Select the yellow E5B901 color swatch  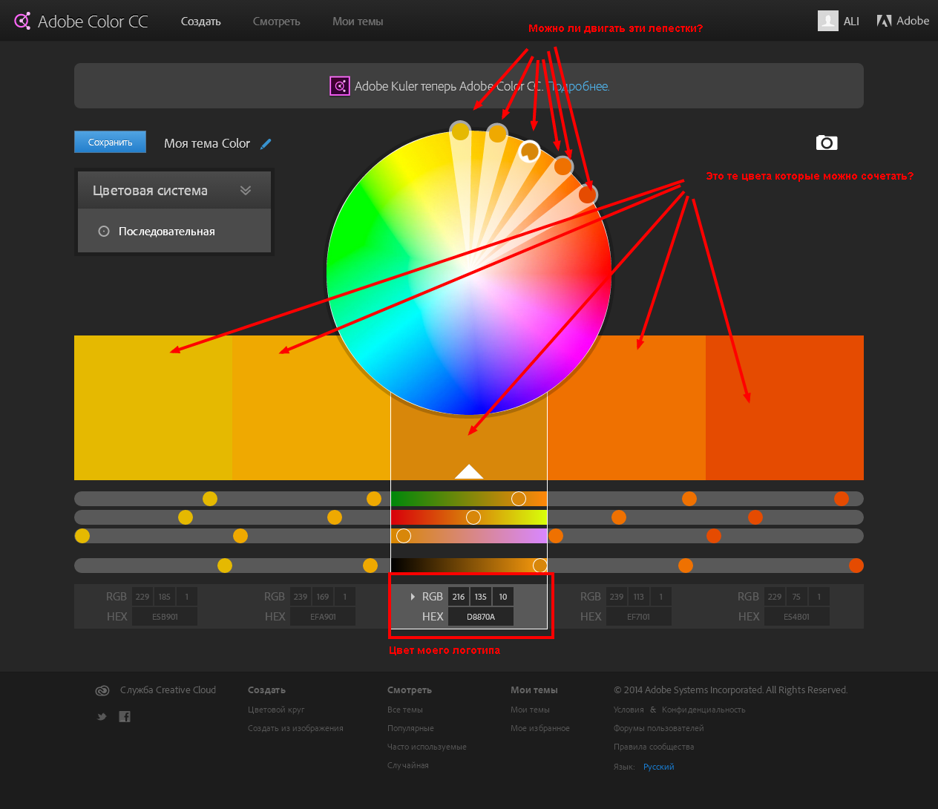click(x=154, y=407)
